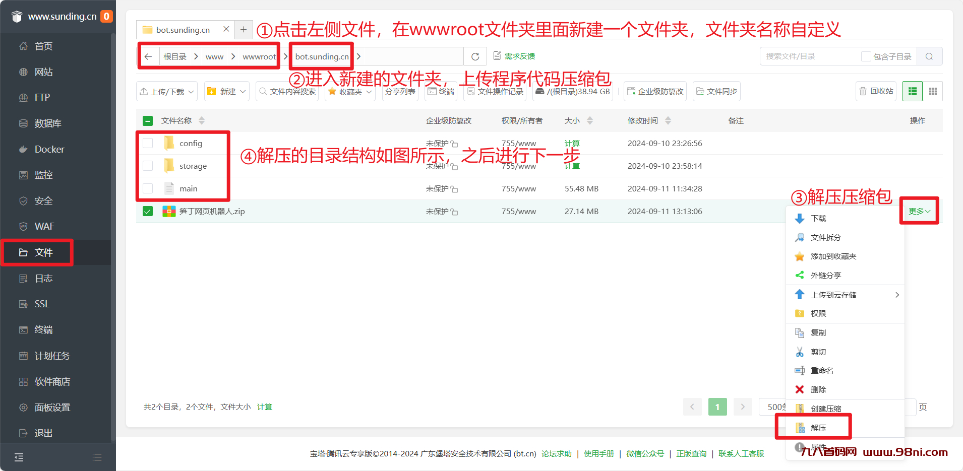Screen dimensions: 963x471
Task: Switch to list view layout
Action: point(913,91)
